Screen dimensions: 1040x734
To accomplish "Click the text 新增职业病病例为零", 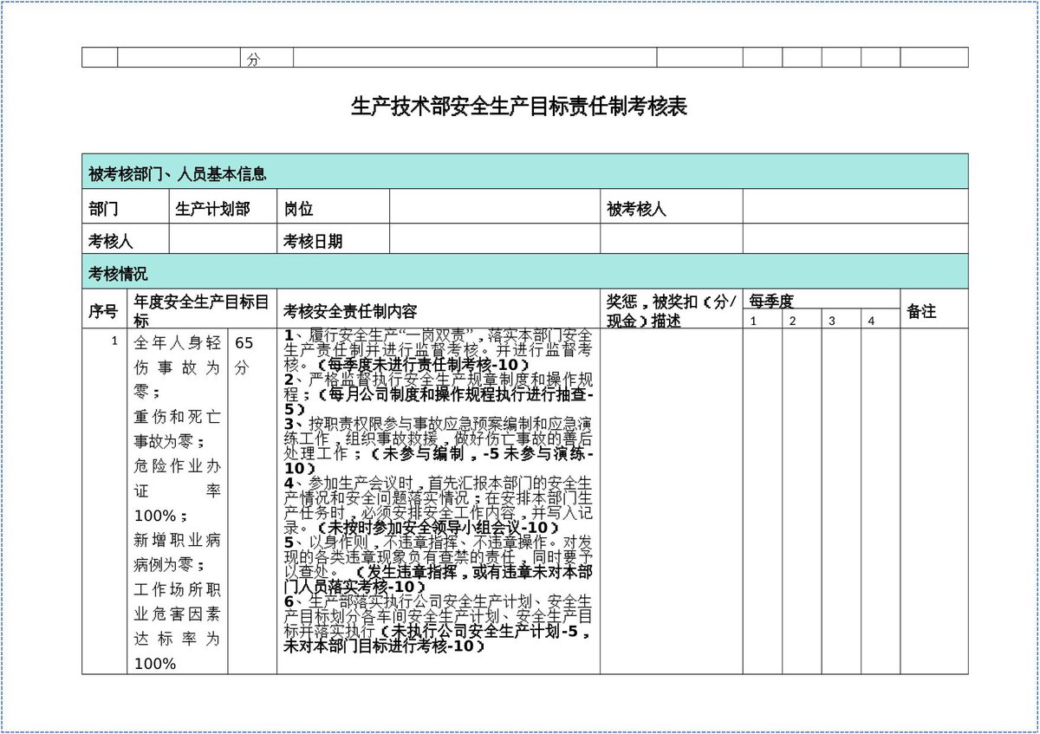I will (177, 552).
